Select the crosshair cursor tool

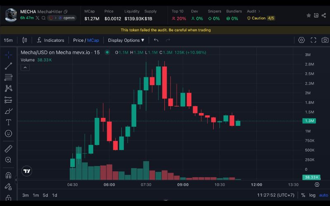point(8,55)
